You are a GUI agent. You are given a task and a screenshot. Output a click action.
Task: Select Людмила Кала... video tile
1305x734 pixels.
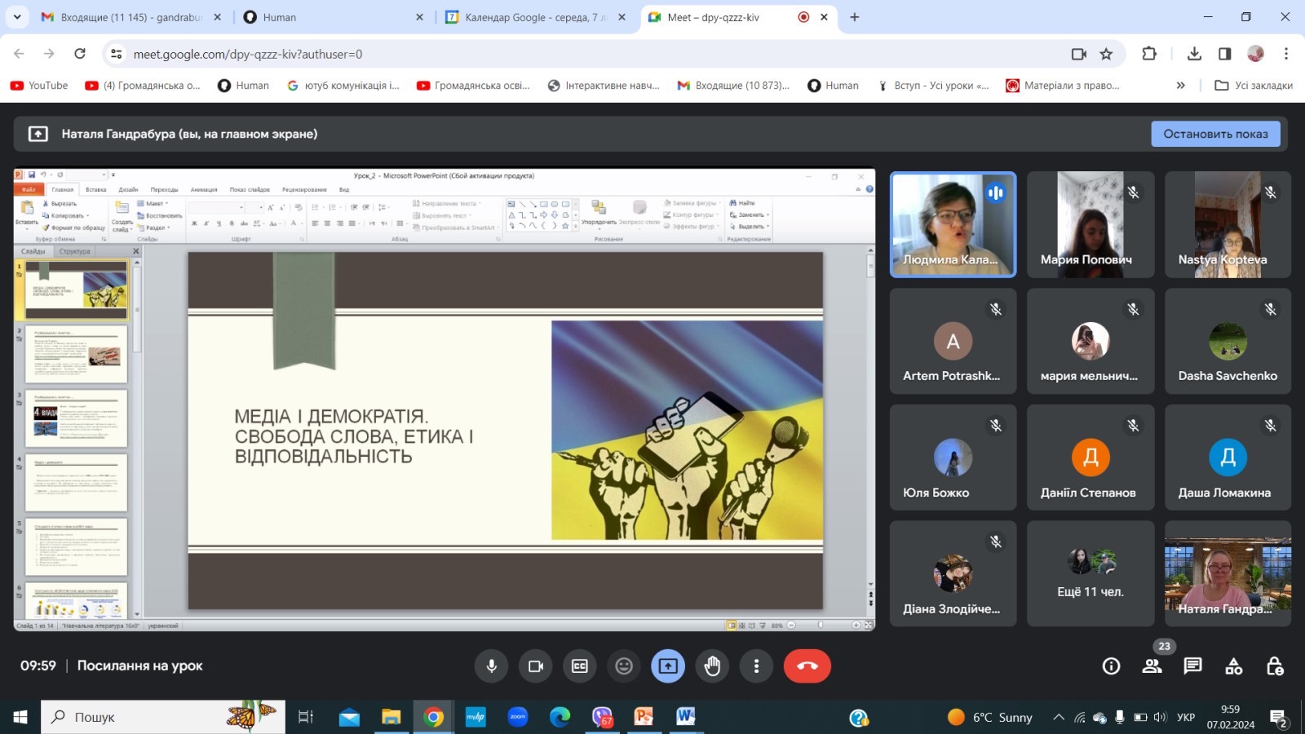(953, 224)
